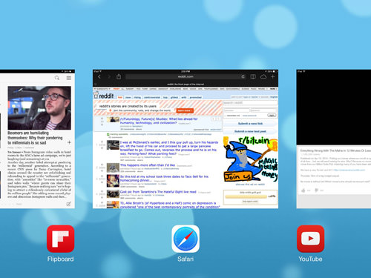The height and width of the screenshot is (278, 371).
Task: Select the Safari reddit app preview card
Action: (x=185, y=139)
